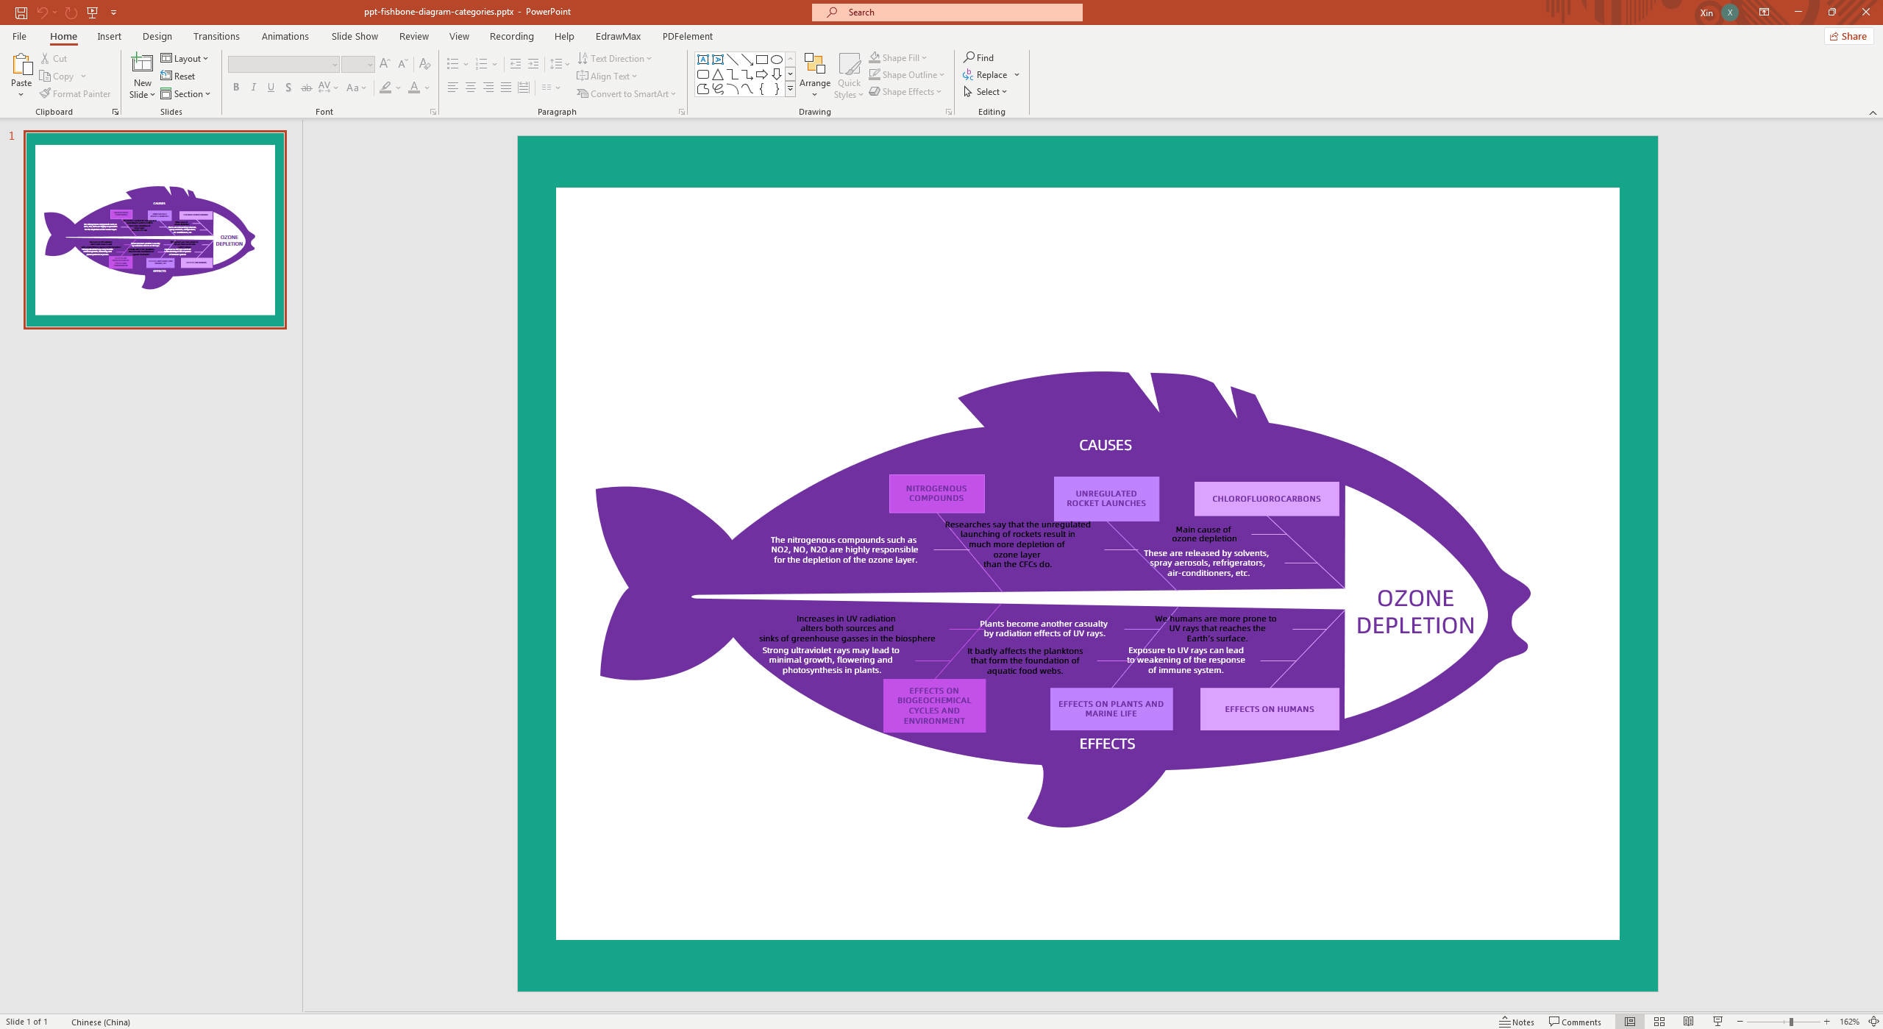Select the Text Box drawing tool

pos(703,59)
